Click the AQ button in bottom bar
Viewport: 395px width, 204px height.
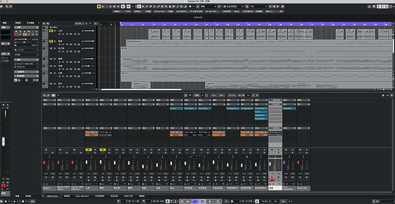(x=33, y=202)
